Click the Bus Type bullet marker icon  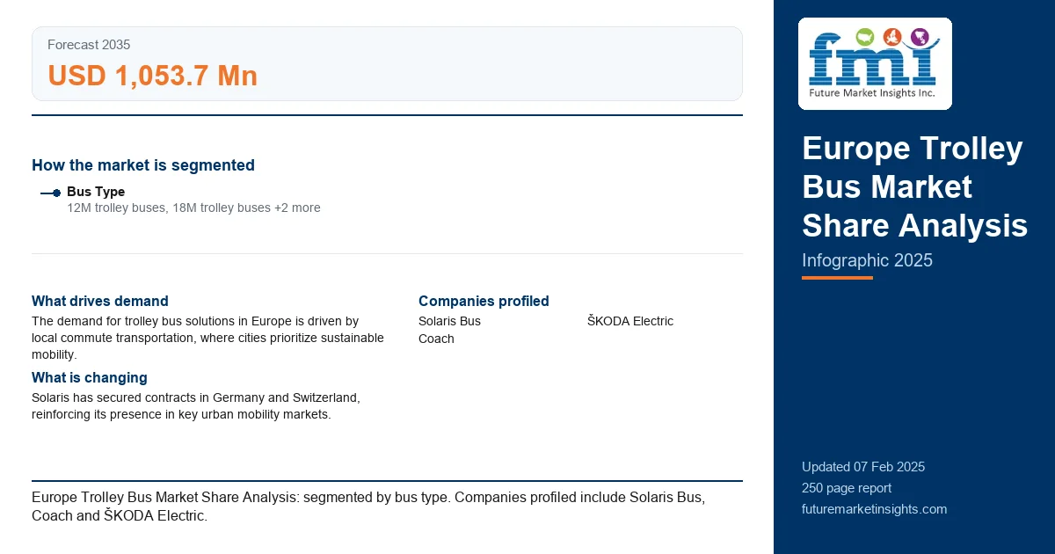click(50, 193)
